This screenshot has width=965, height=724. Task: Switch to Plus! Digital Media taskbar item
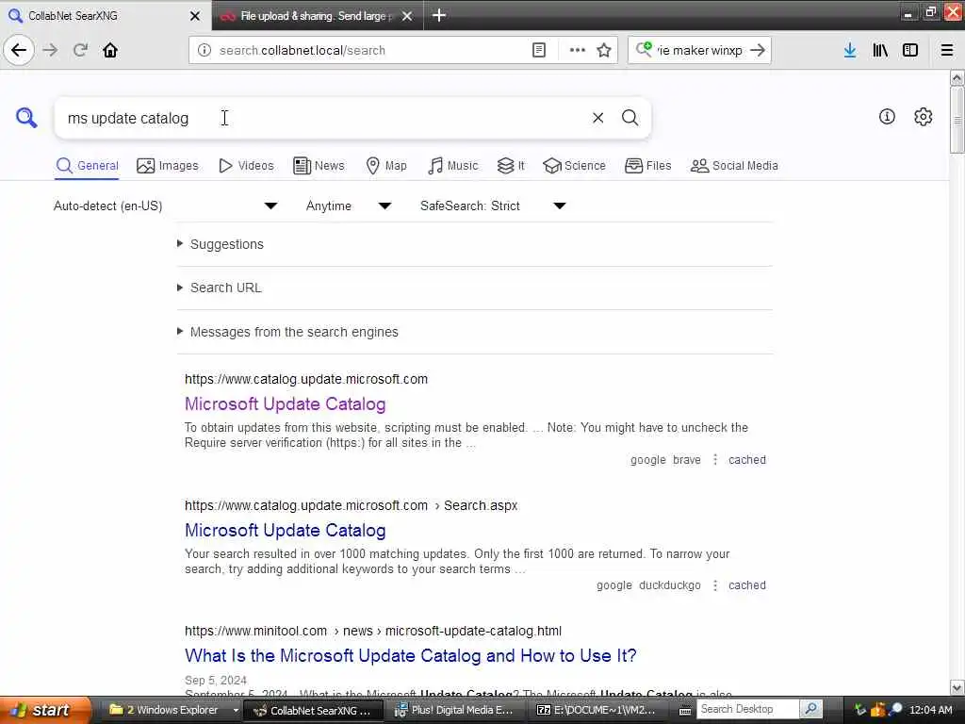(x=455, y=710)
